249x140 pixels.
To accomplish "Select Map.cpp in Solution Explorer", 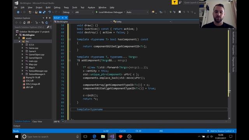I will tap(33, 64).
